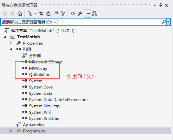
Task: Click the reference icon beside System.Xml
Action: [25, 112]
